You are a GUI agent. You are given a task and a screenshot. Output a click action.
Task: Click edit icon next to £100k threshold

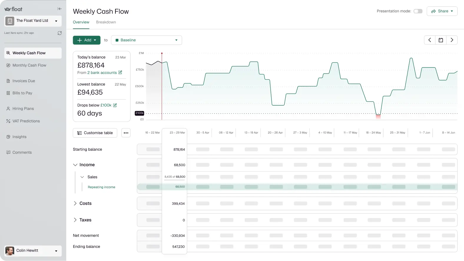[x=115, y=105]
